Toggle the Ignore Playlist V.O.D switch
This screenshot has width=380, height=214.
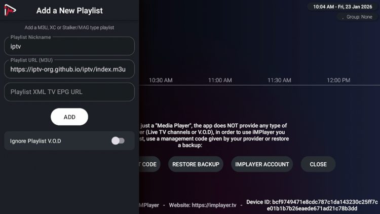pos(118,141)
